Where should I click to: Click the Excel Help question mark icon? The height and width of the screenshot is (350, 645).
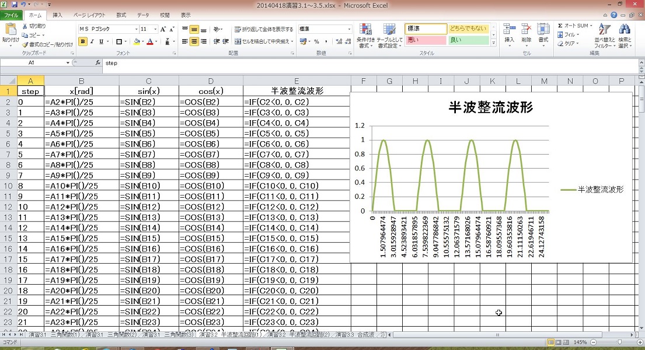[613, 15]
